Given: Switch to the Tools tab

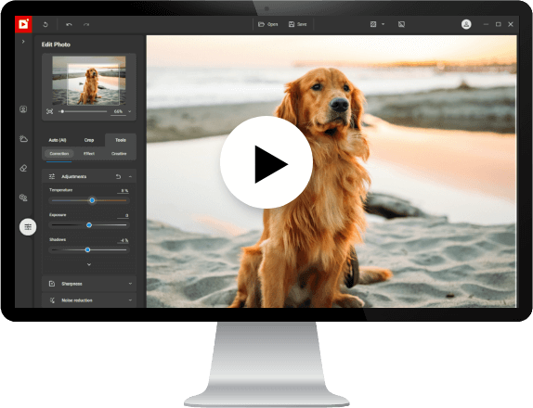Looking at the screenshot, I should click(x=121, y=140).
